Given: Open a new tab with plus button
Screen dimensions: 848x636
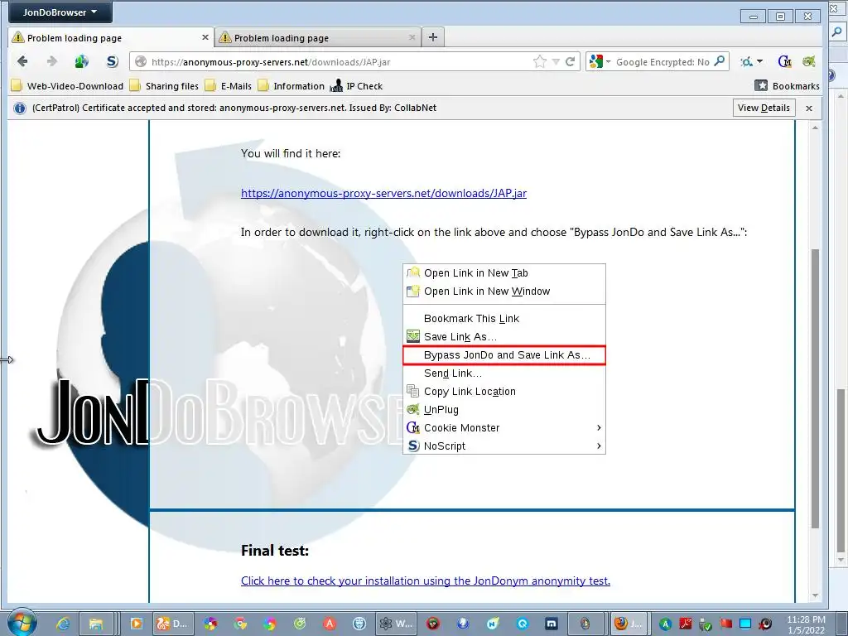Looking at the screenshot, I should point(432,37).
